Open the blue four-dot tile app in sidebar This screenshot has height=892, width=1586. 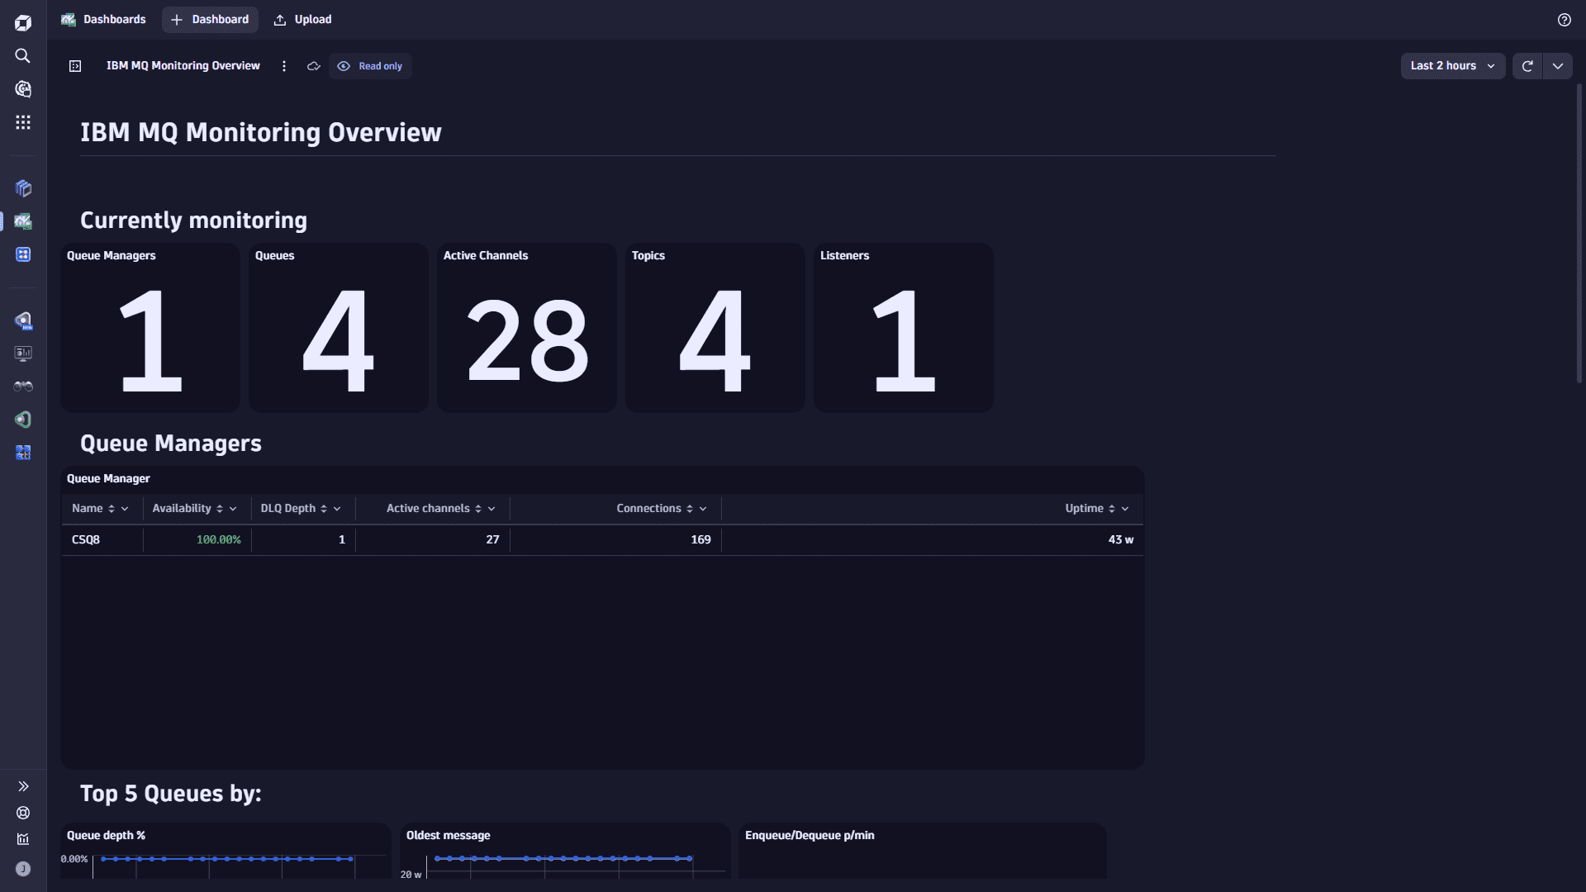(x=23, y=254)
